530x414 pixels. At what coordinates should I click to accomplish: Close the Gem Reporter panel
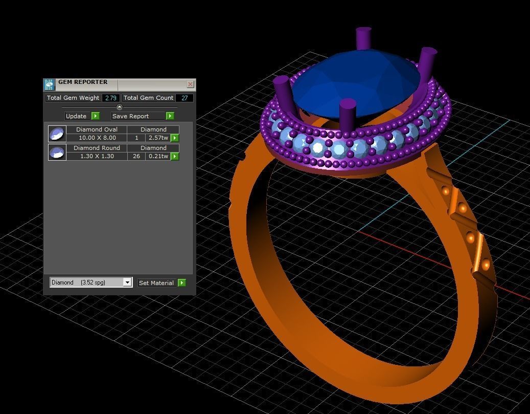(190, 84)
